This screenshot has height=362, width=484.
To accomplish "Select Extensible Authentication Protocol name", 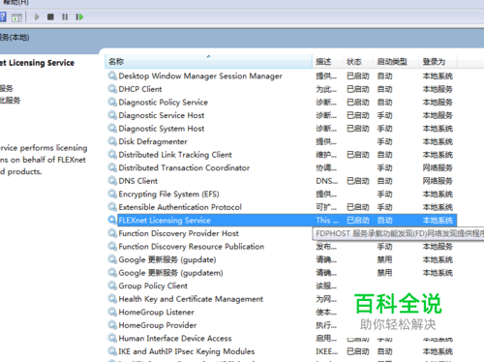I will (x=180, y=207).
